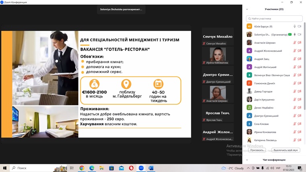
Task: Open Google Chrome from the taskbar
Action: (x=82, y=168)
